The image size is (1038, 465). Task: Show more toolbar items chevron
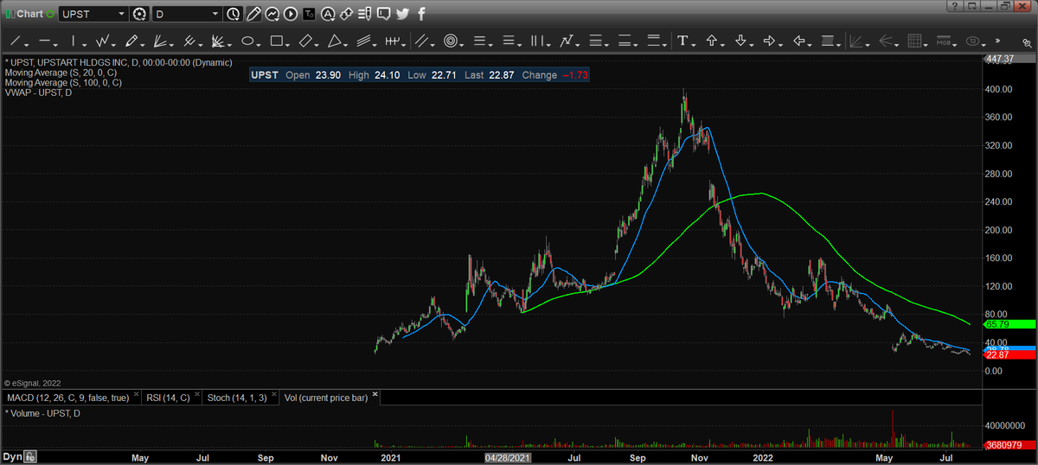[x=997, y=40]
